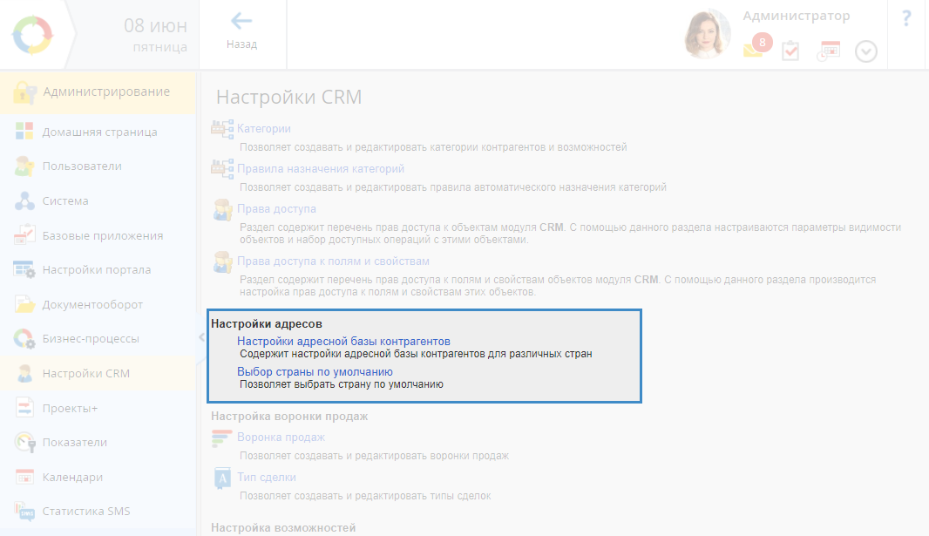Click the icon beside Права доступа
Viewport: 929px width, 536px height.
(223, 210)
